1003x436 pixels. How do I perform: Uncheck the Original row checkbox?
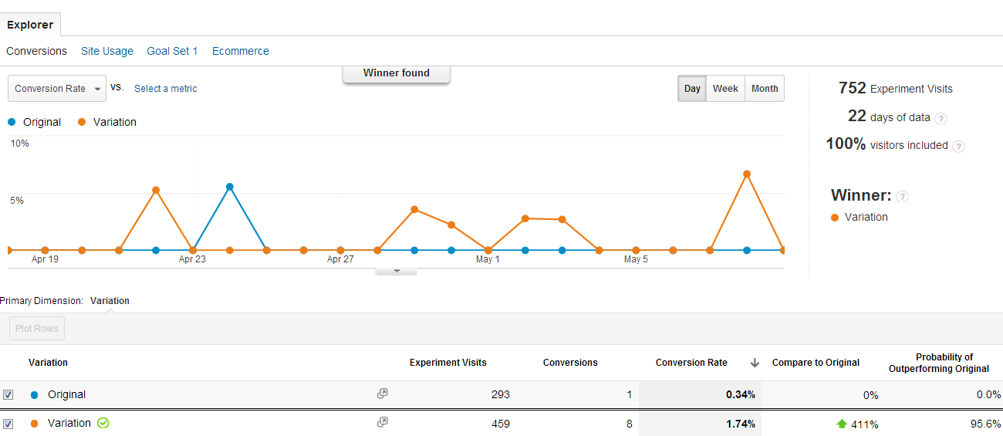coord(8,395)
